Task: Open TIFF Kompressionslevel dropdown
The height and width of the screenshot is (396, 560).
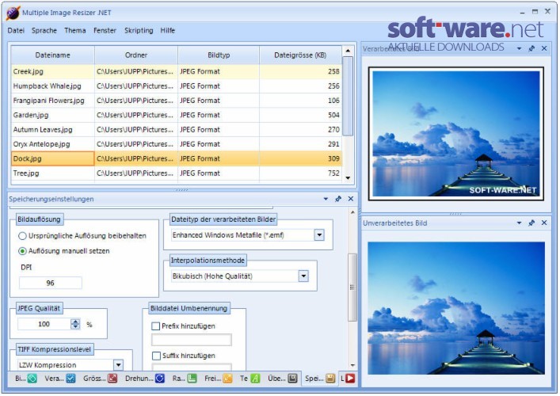Action: pyautogui.click(x=118, y=365)
